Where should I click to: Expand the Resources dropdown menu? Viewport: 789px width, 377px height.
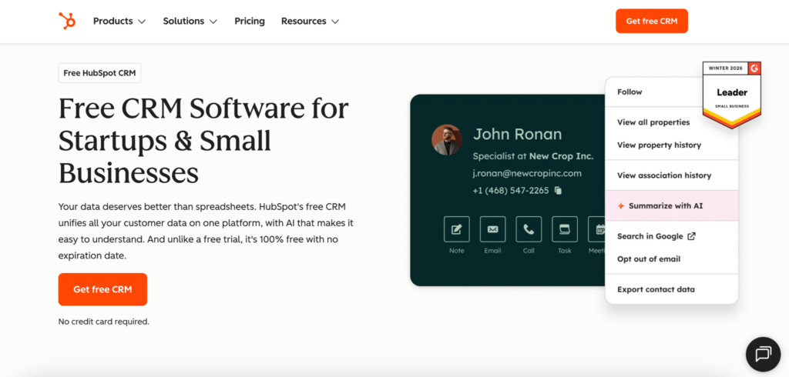click(310, 21)
